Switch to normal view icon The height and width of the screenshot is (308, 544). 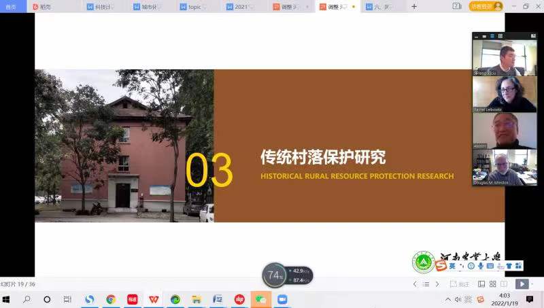[481, 284]
